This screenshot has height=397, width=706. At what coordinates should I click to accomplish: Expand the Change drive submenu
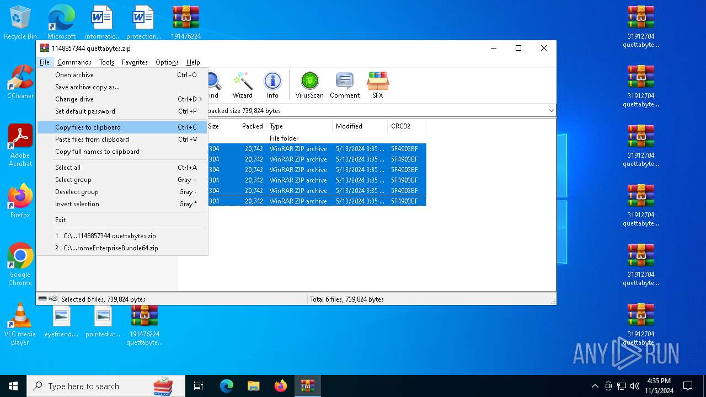pyautogui.click(x=122, y=99)
